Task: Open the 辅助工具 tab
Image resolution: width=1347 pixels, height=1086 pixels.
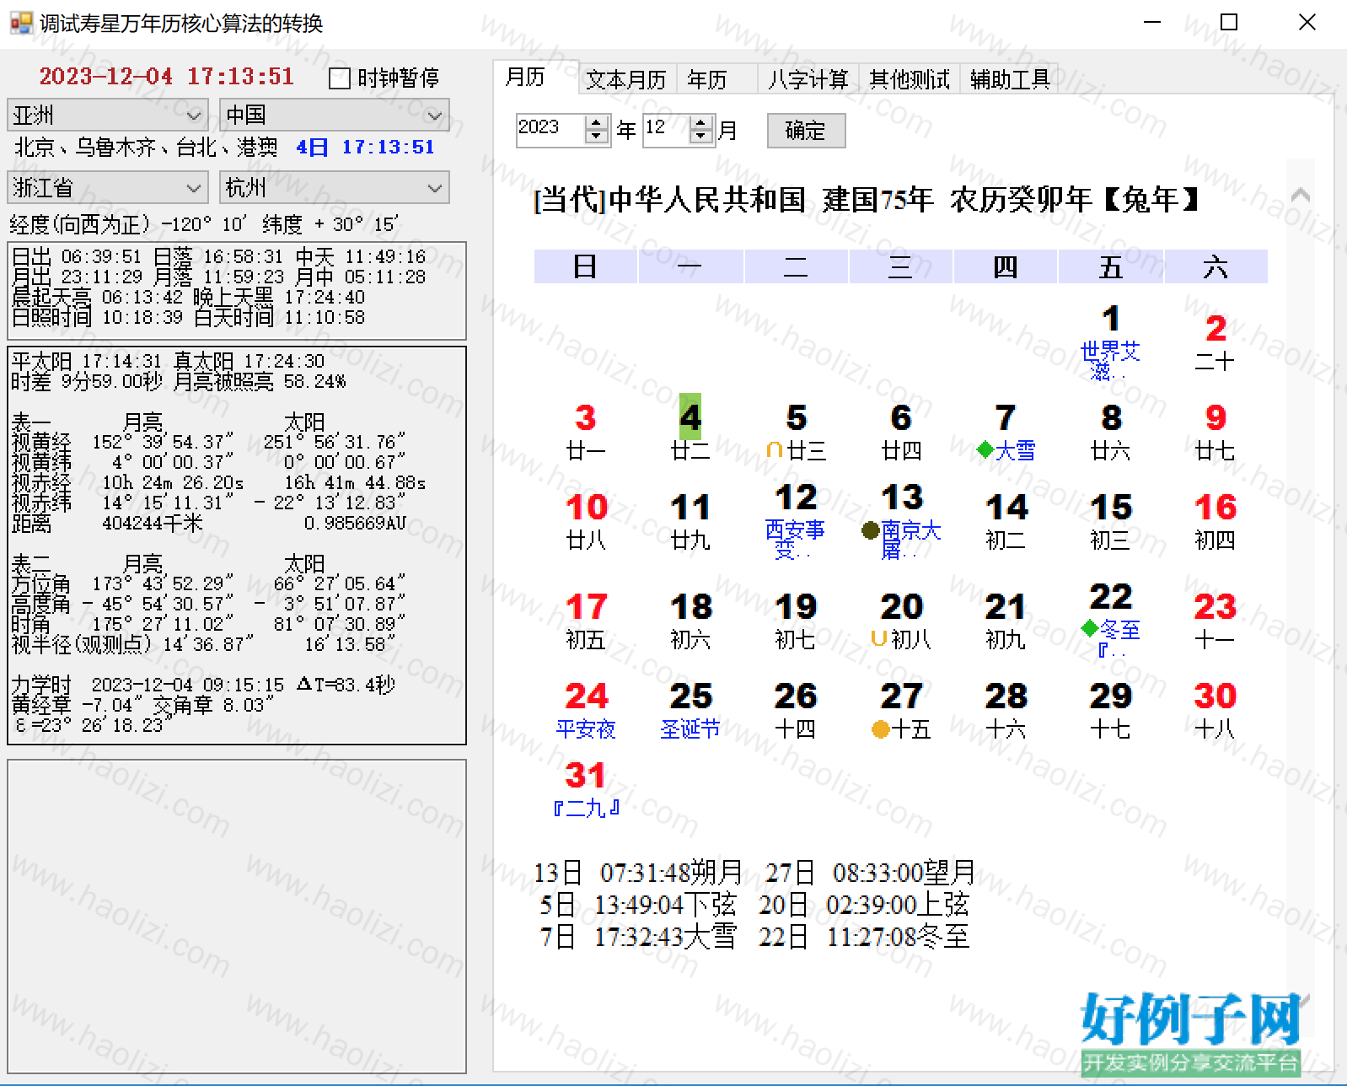Action: (x=1010, y=79)
